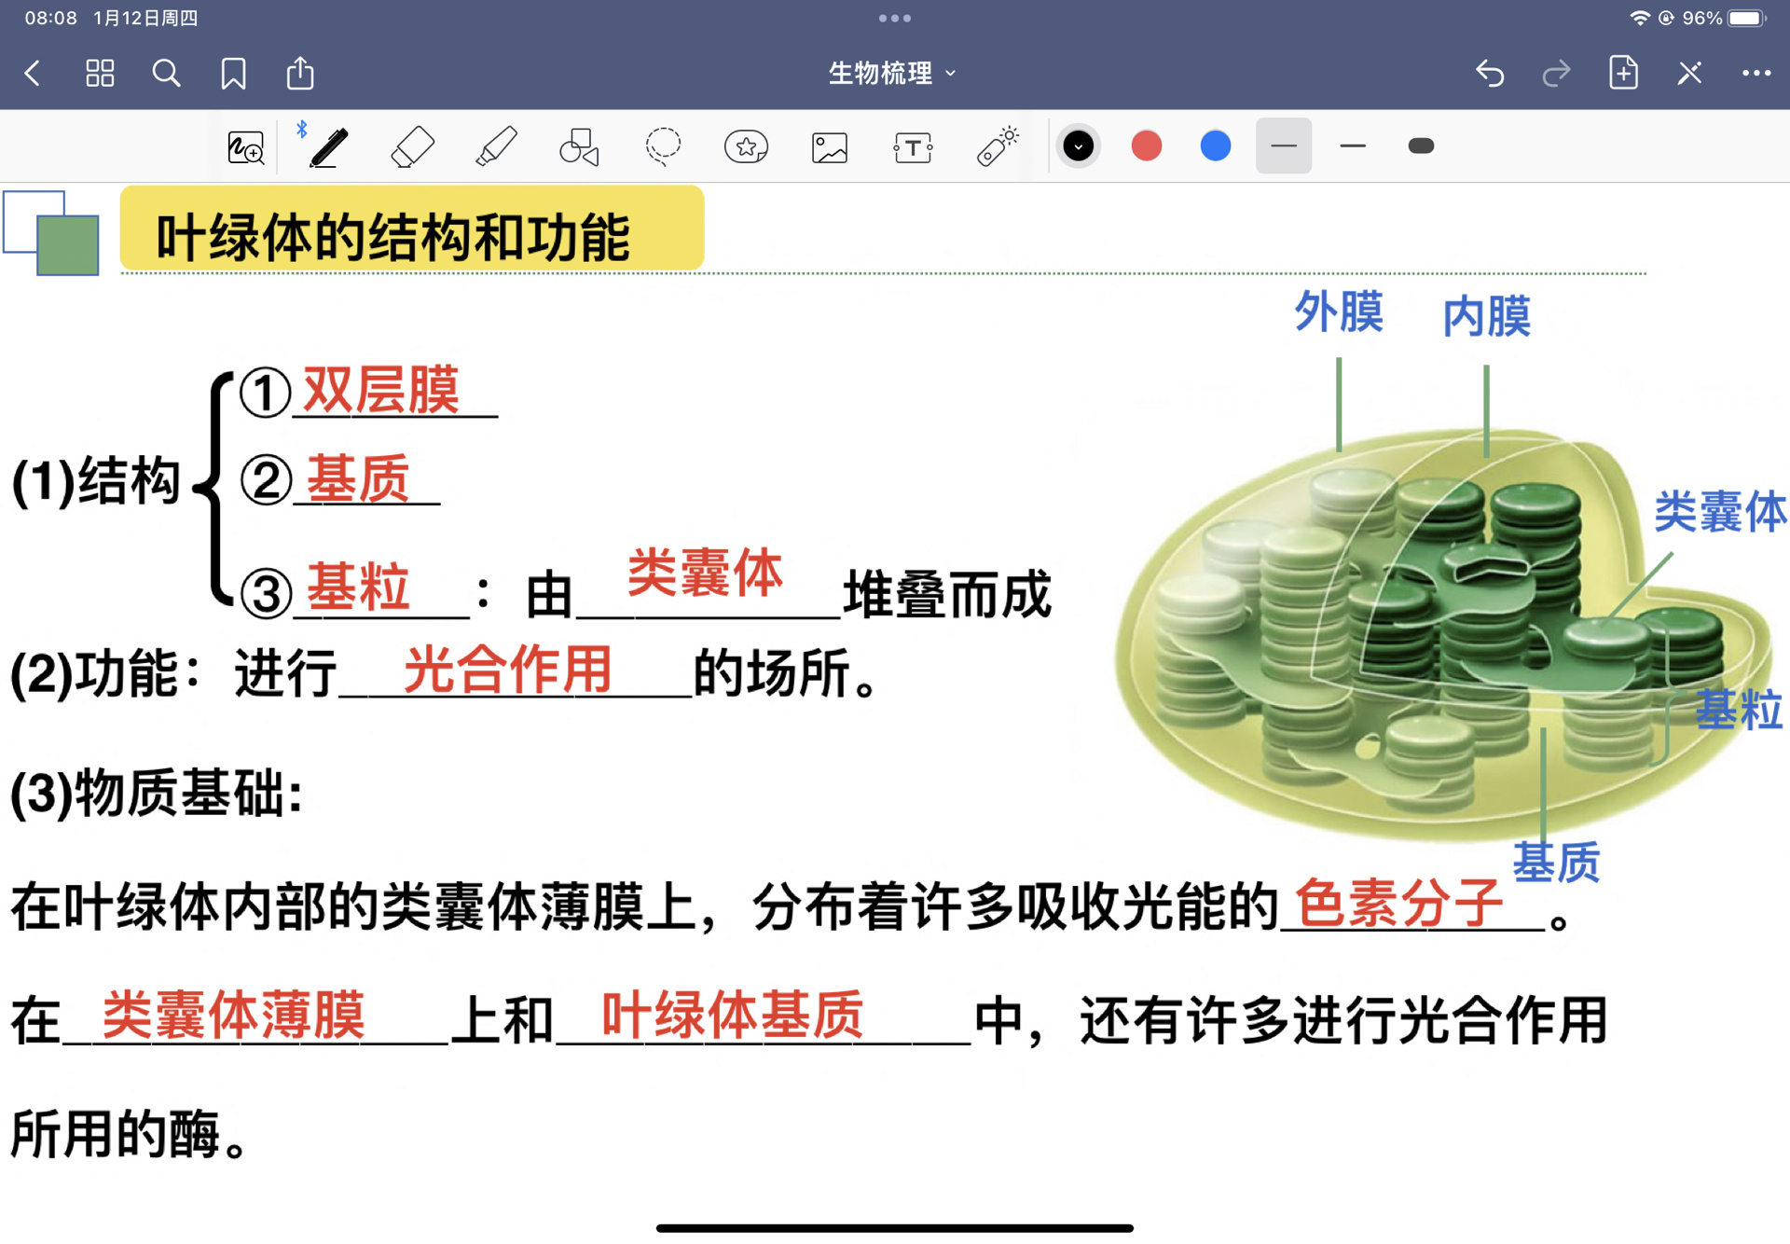Add a bookmark to this page

point(233,73)
